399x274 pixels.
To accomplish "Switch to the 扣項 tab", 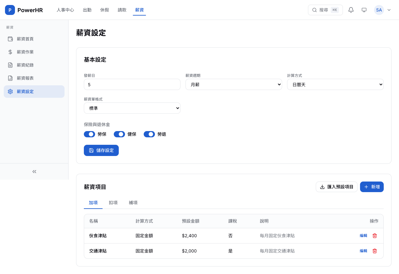I will pyautogui.click(x=113, y=203).
